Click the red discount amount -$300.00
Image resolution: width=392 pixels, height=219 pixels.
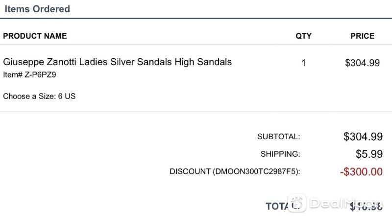point(361,172)
